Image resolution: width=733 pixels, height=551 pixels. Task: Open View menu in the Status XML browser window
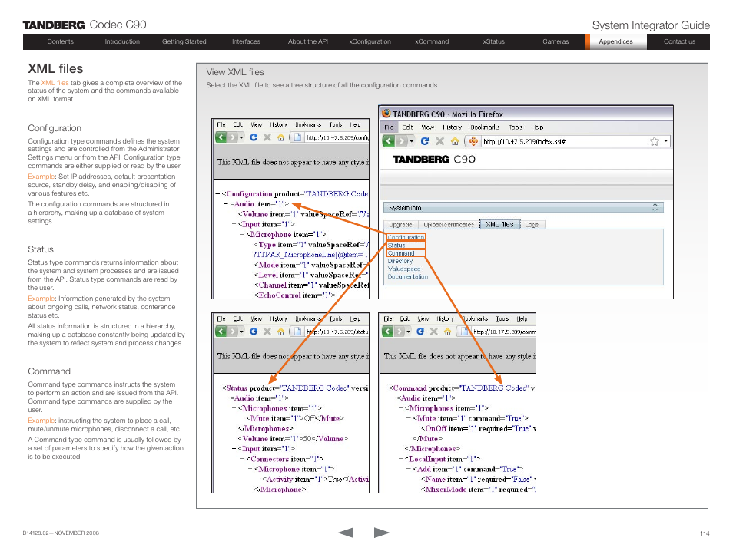click(256, 318)
